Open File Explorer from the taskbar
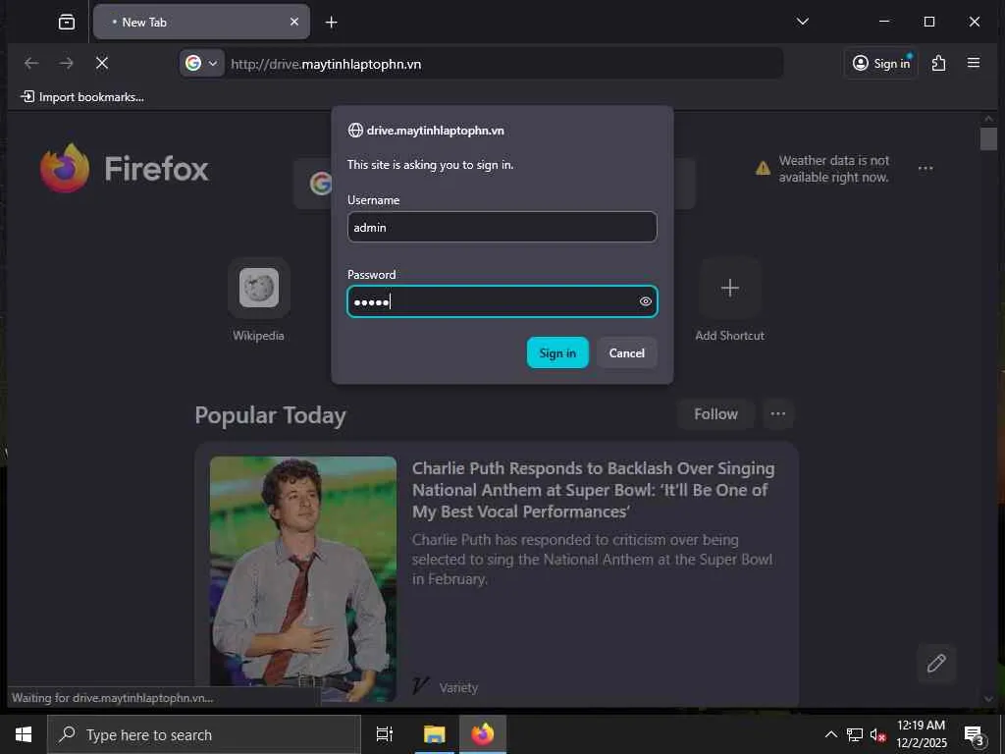 pyautogui.click(x=434, y=734)
